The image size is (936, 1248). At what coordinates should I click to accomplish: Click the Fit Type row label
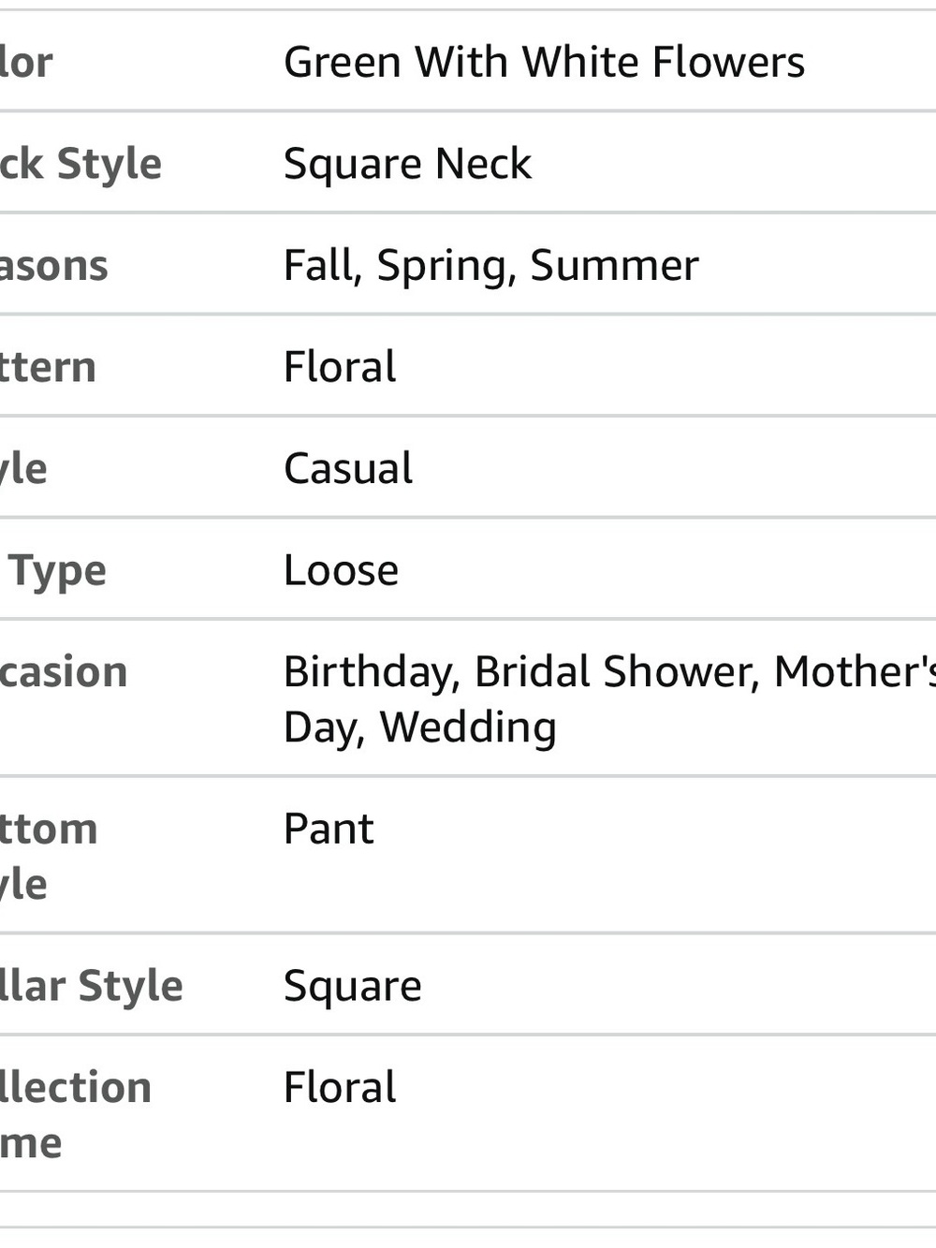pyautogui.click(x=53, y=572)
